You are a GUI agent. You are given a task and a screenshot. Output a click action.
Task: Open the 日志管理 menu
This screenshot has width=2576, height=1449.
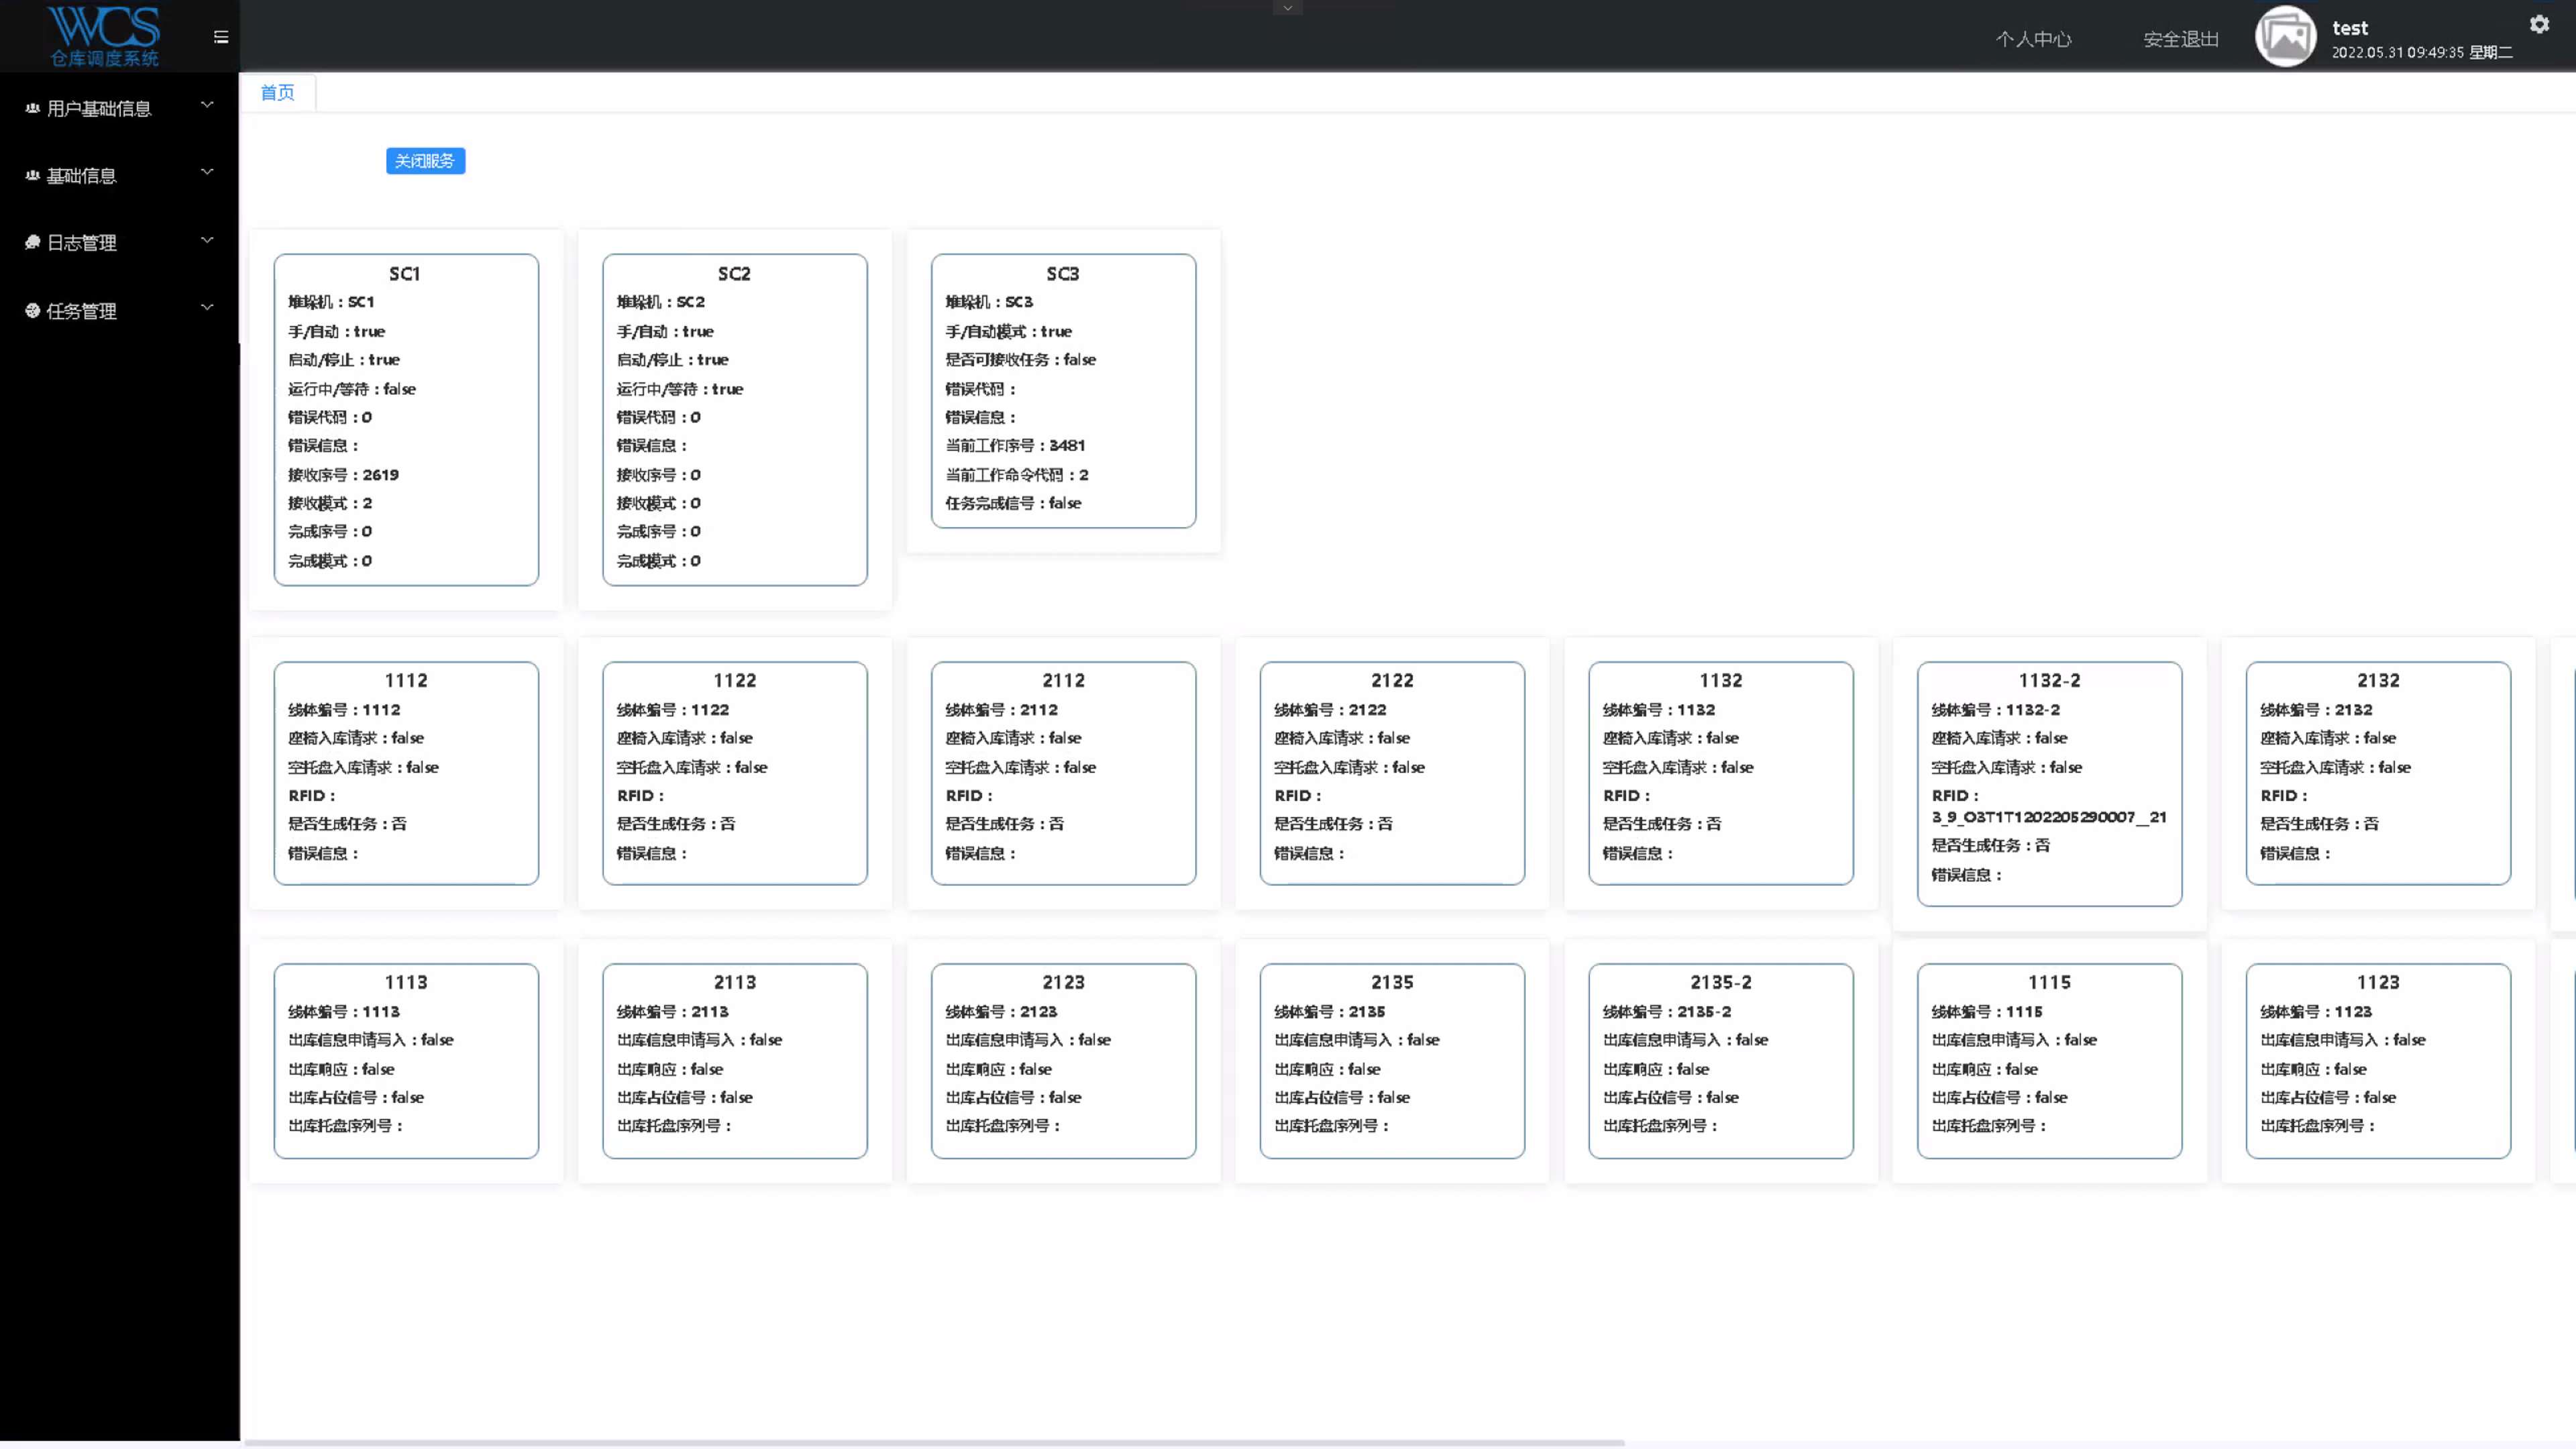pos(120,242)
